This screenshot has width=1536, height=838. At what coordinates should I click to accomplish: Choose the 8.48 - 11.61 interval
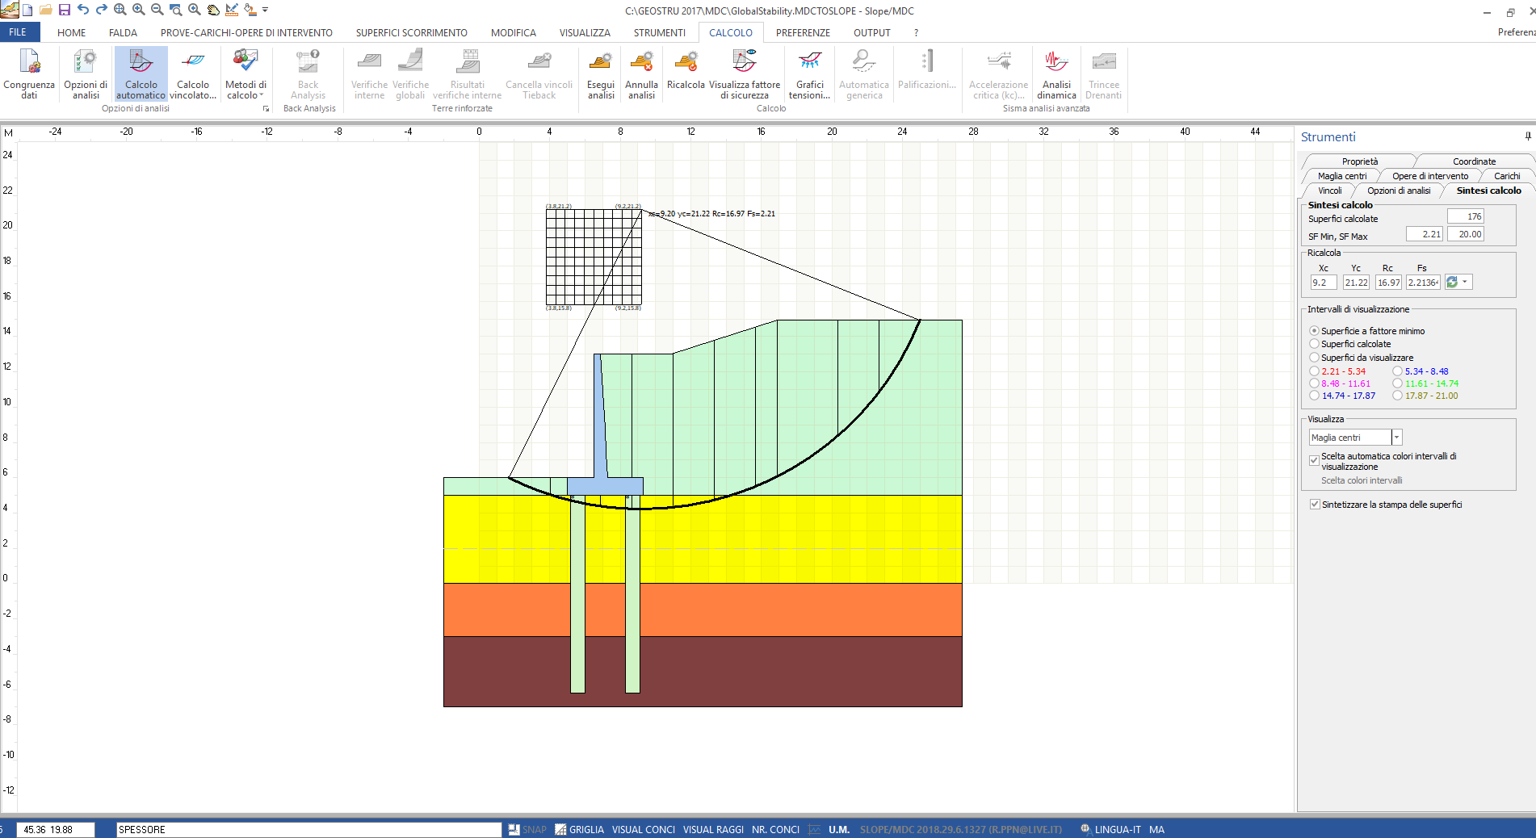1340,383
